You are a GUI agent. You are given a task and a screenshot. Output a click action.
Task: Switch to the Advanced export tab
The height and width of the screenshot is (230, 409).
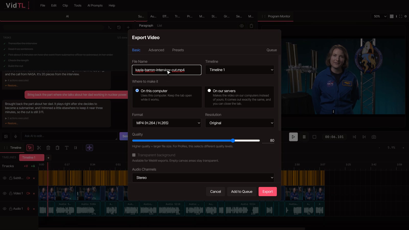(x=156, y=50)
